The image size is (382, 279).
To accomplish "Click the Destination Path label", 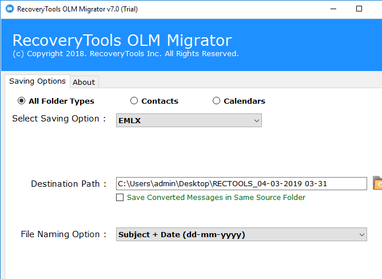I will (69, 184).
